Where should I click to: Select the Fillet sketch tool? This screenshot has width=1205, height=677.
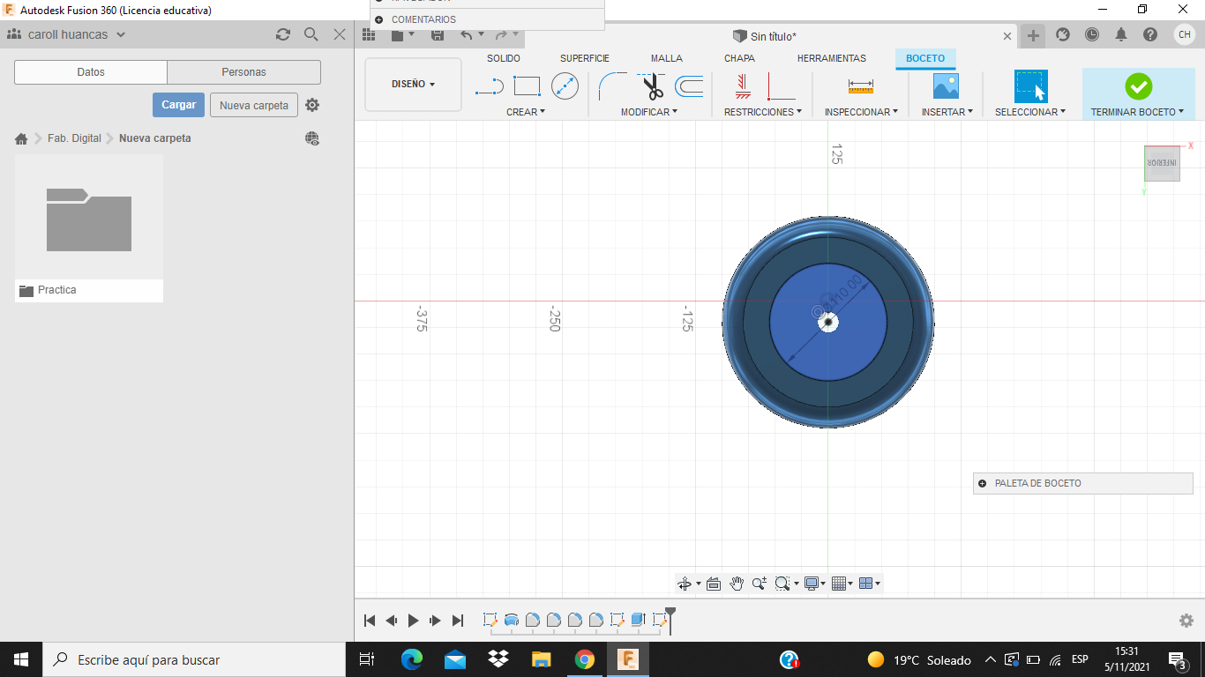click(x=612, y=86)
